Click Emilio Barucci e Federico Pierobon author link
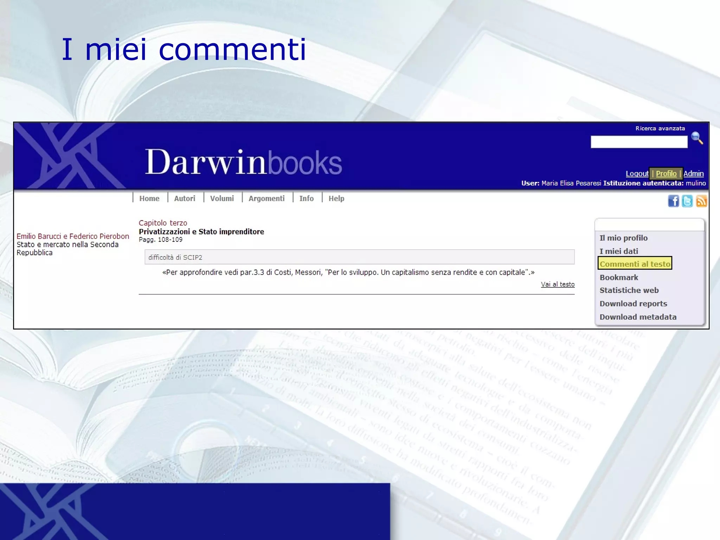This screenshot has height=540, width=720. click(73, 236)
